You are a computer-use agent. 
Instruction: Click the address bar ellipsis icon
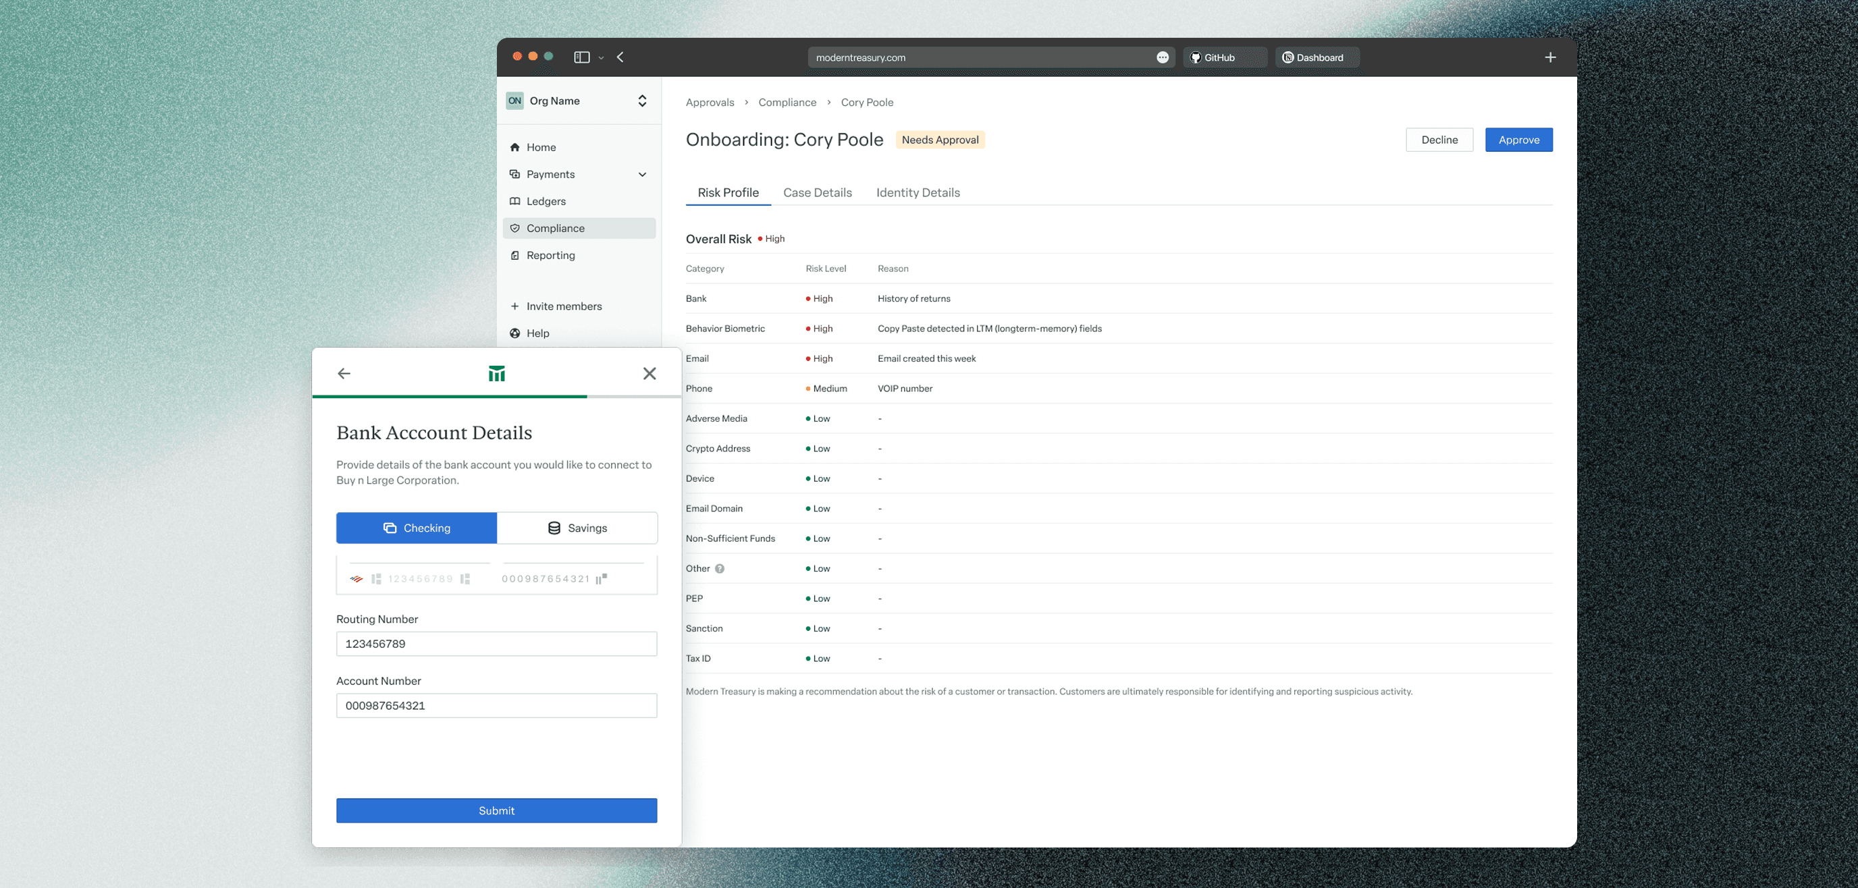tap(1162, 57)
